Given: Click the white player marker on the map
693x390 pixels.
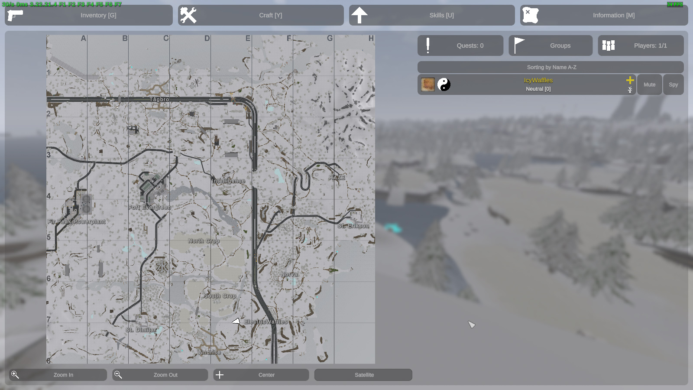Looking at the screenshot, I should point(236,321).
